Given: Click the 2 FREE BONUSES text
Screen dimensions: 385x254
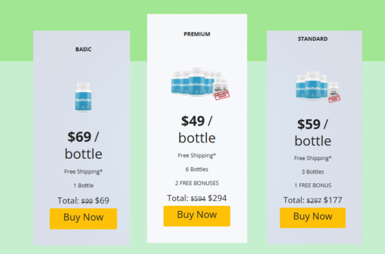Looking at the screenshot, I should [197, 183].
